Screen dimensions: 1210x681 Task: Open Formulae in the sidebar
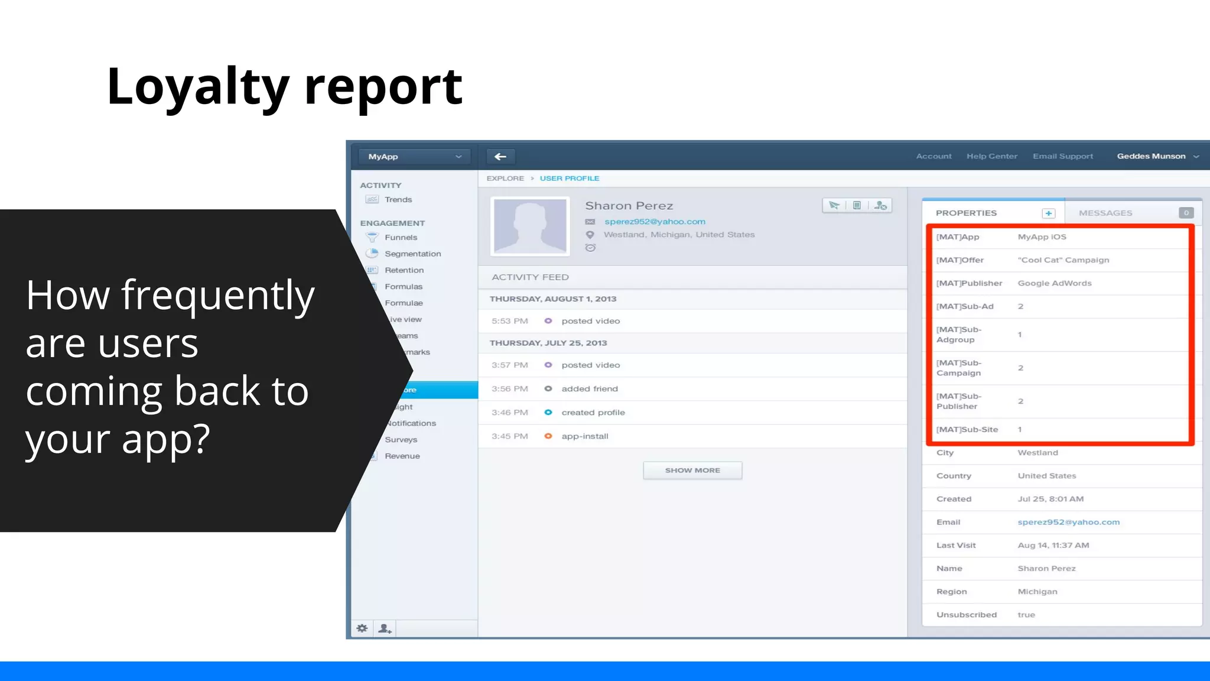coord(404,303)
